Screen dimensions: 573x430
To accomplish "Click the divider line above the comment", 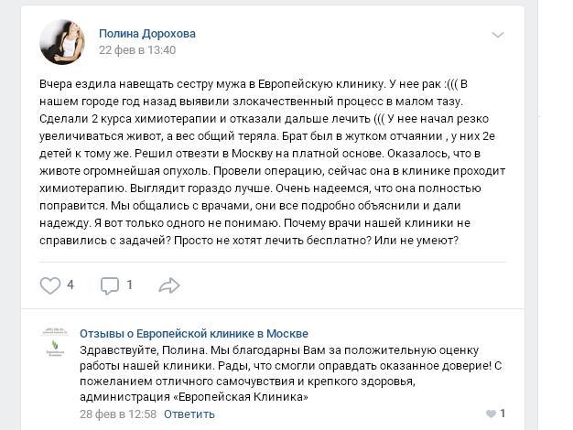I will tap(275, 312).
